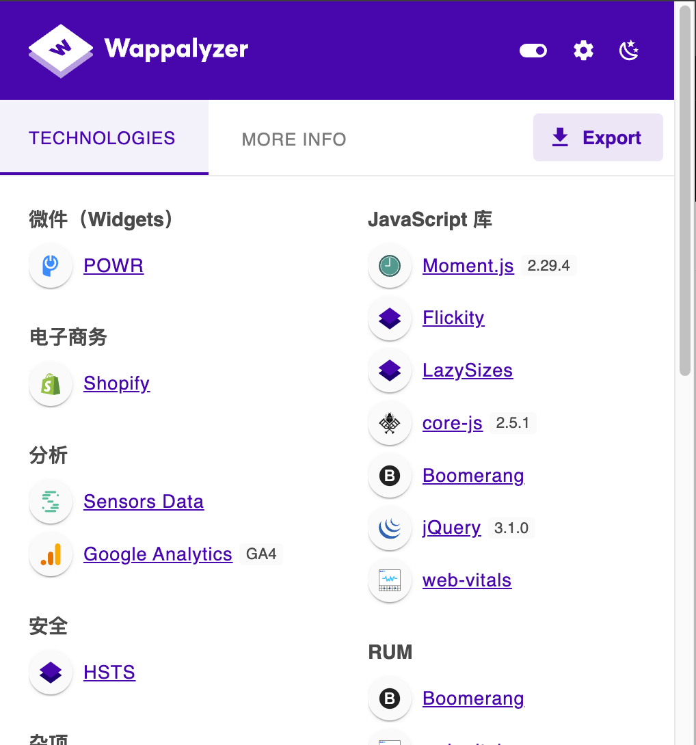Click Boomerang icon under JavaScript 库
This screenshot has width=696, height=745.
point(389,476)
